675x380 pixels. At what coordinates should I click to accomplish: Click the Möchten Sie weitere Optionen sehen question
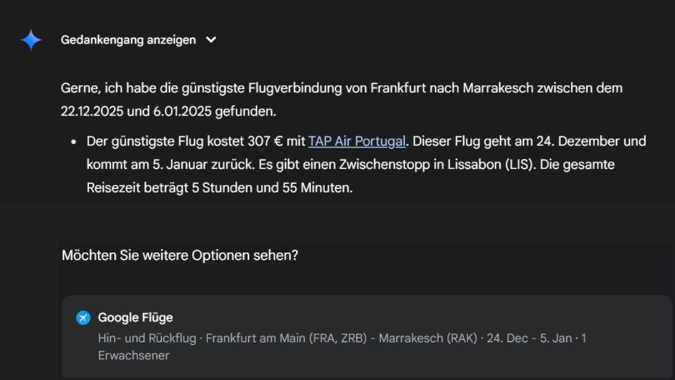[180, 255]
